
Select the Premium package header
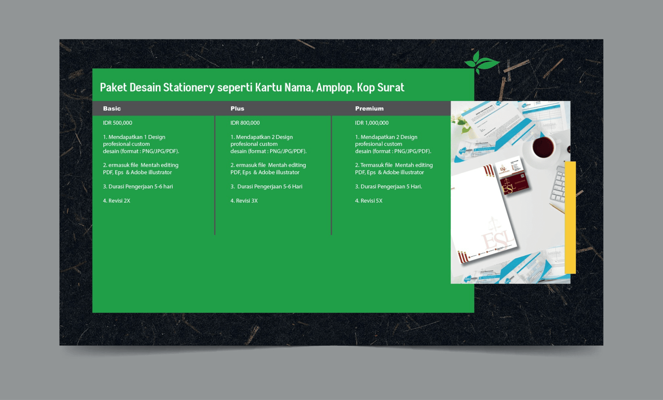click(x=369, y=109)
